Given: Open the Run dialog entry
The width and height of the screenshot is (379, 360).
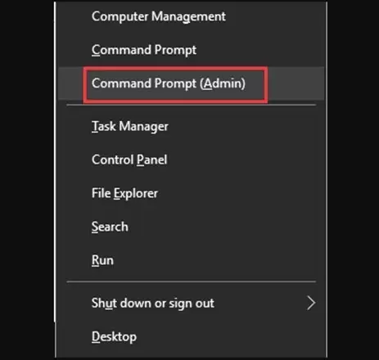Looking at the screenshot, I should (191, 260).
